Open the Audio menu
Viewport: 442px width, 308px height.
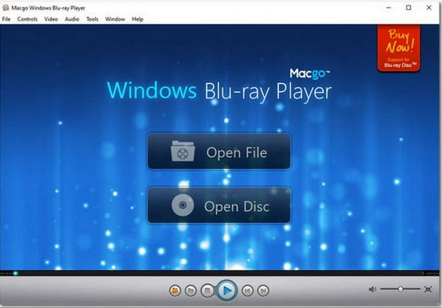(72, 19)
